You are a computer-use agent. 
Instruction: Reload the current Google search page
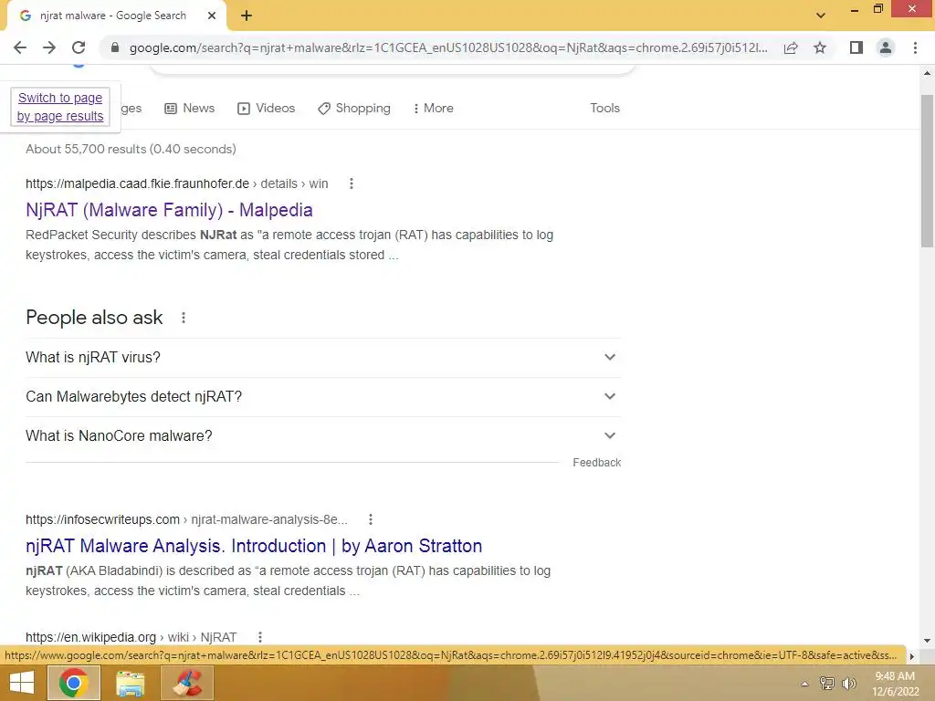[79, 47]
